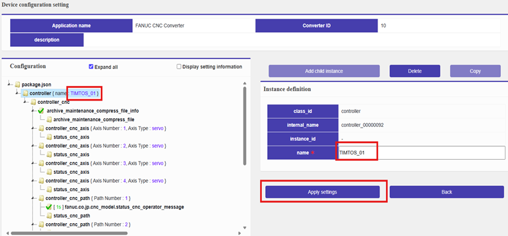This screenshot has width=508, height=236.
Task: Click the controller_00000092 internal name value
Action: (362, 124)
